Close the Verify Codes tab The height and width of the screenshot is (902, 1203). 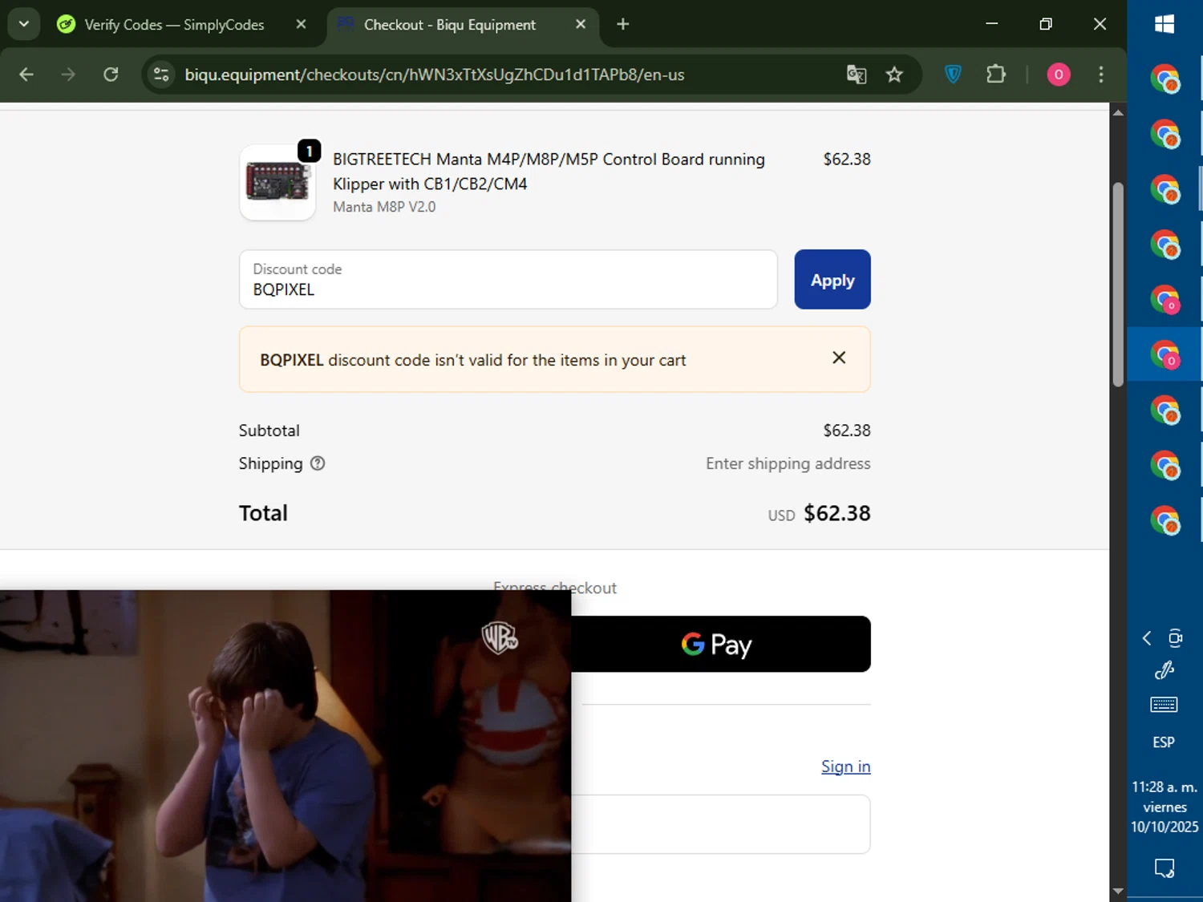[x=301, y=24]
